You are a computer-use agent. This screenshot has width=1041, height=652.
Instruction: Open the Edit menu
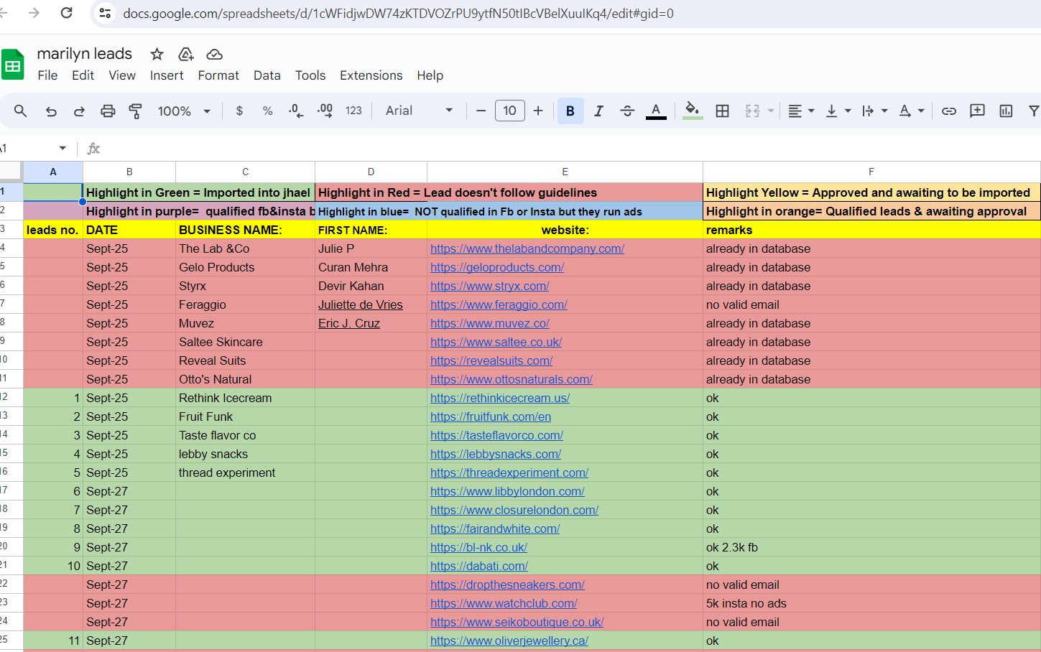[83, 75]
